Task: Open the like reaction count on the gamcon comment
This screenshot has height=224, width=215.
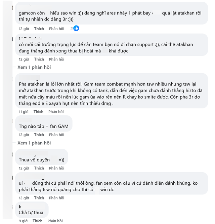Action: click(75, 29)
